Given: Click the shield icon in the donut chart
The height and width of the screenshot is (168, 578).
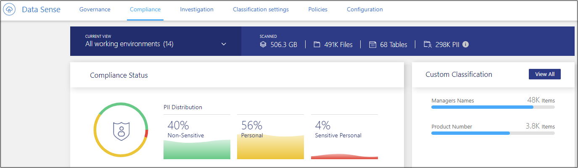Looking at the screenshot, I should coord(121,130).
